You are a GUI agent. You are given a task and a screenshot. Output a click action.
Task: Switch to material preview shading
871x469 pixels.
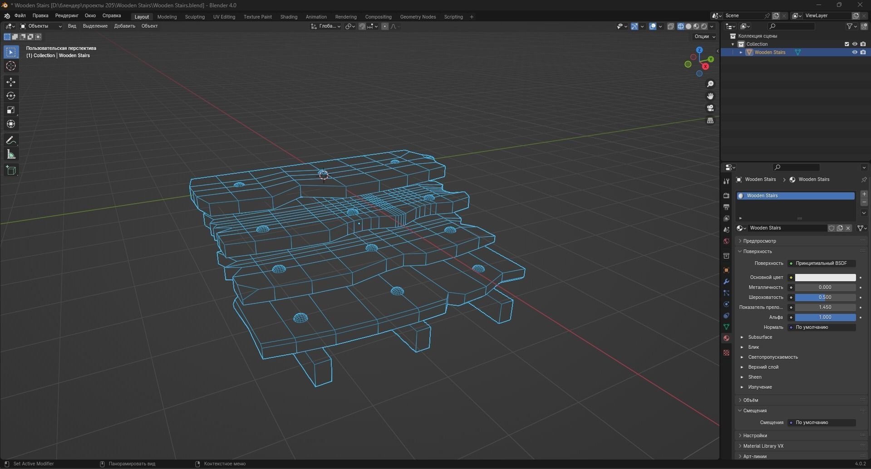click(696, 26)
